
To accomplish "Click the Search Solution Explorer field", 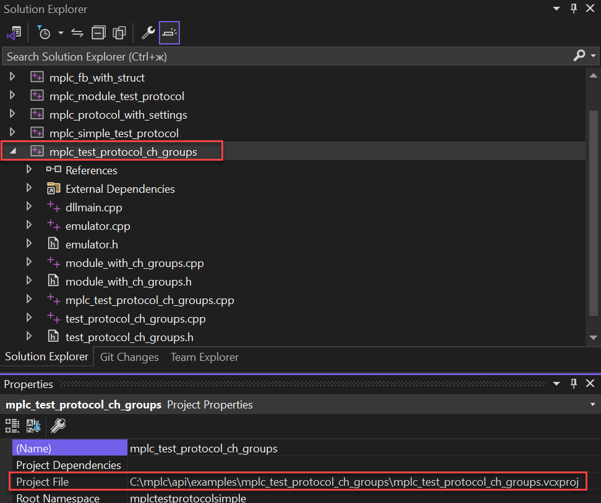I will (288, 57).
